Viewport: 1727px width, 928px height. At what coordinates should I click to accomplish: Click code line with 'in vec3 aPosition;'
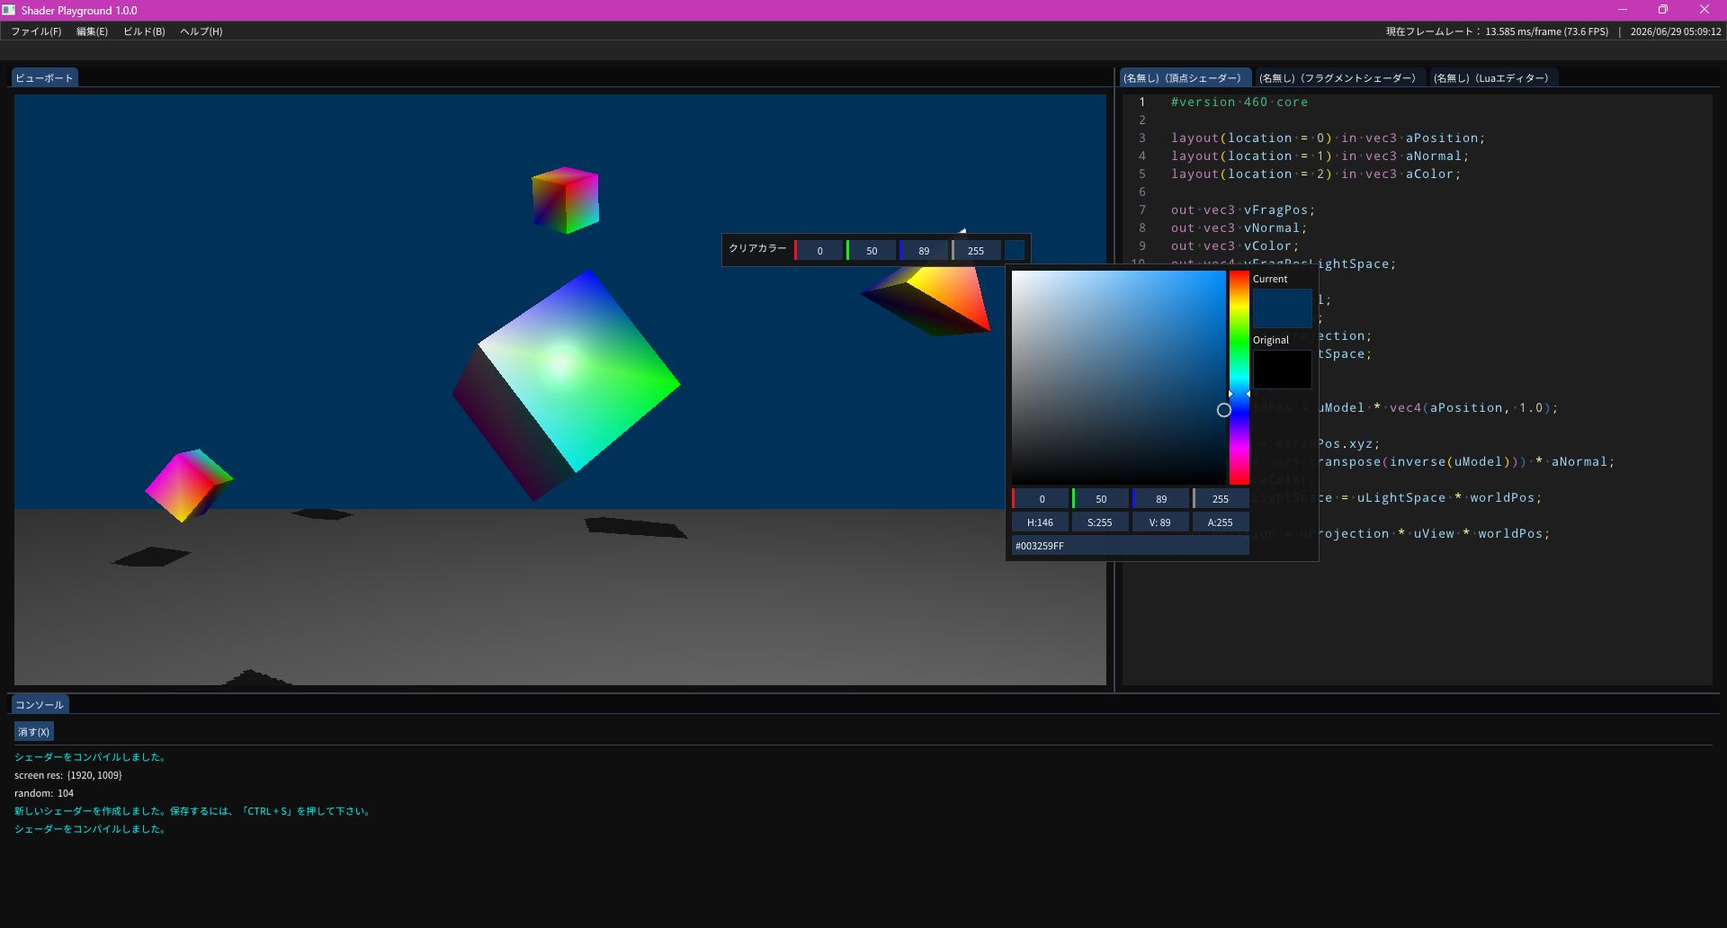pyautogui.click(x=1328, y=138)
